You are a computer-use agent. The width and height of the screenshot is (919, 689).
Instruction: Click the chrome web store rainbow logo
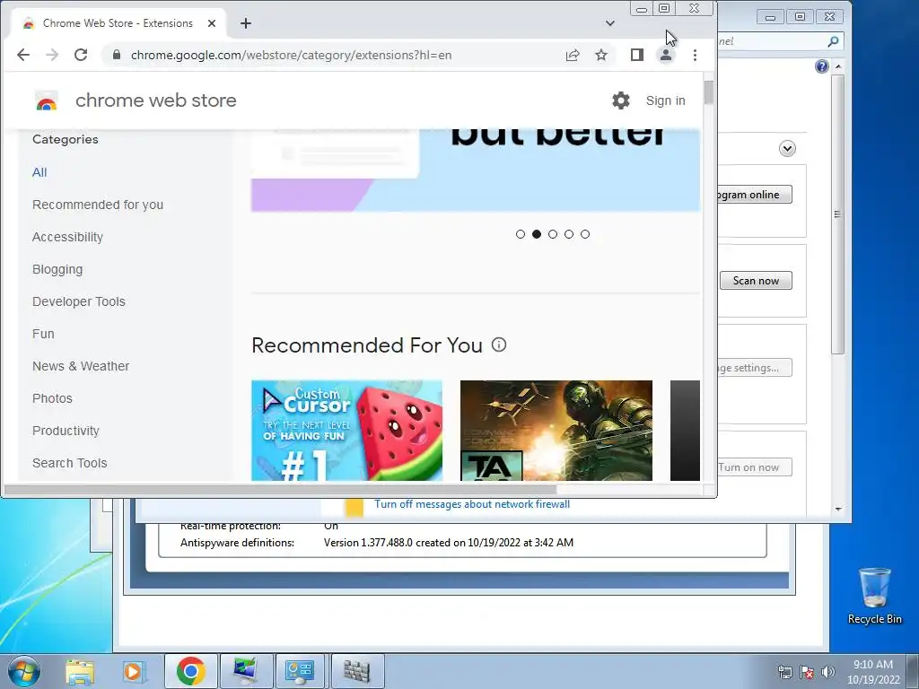click(x=47, y=101)
